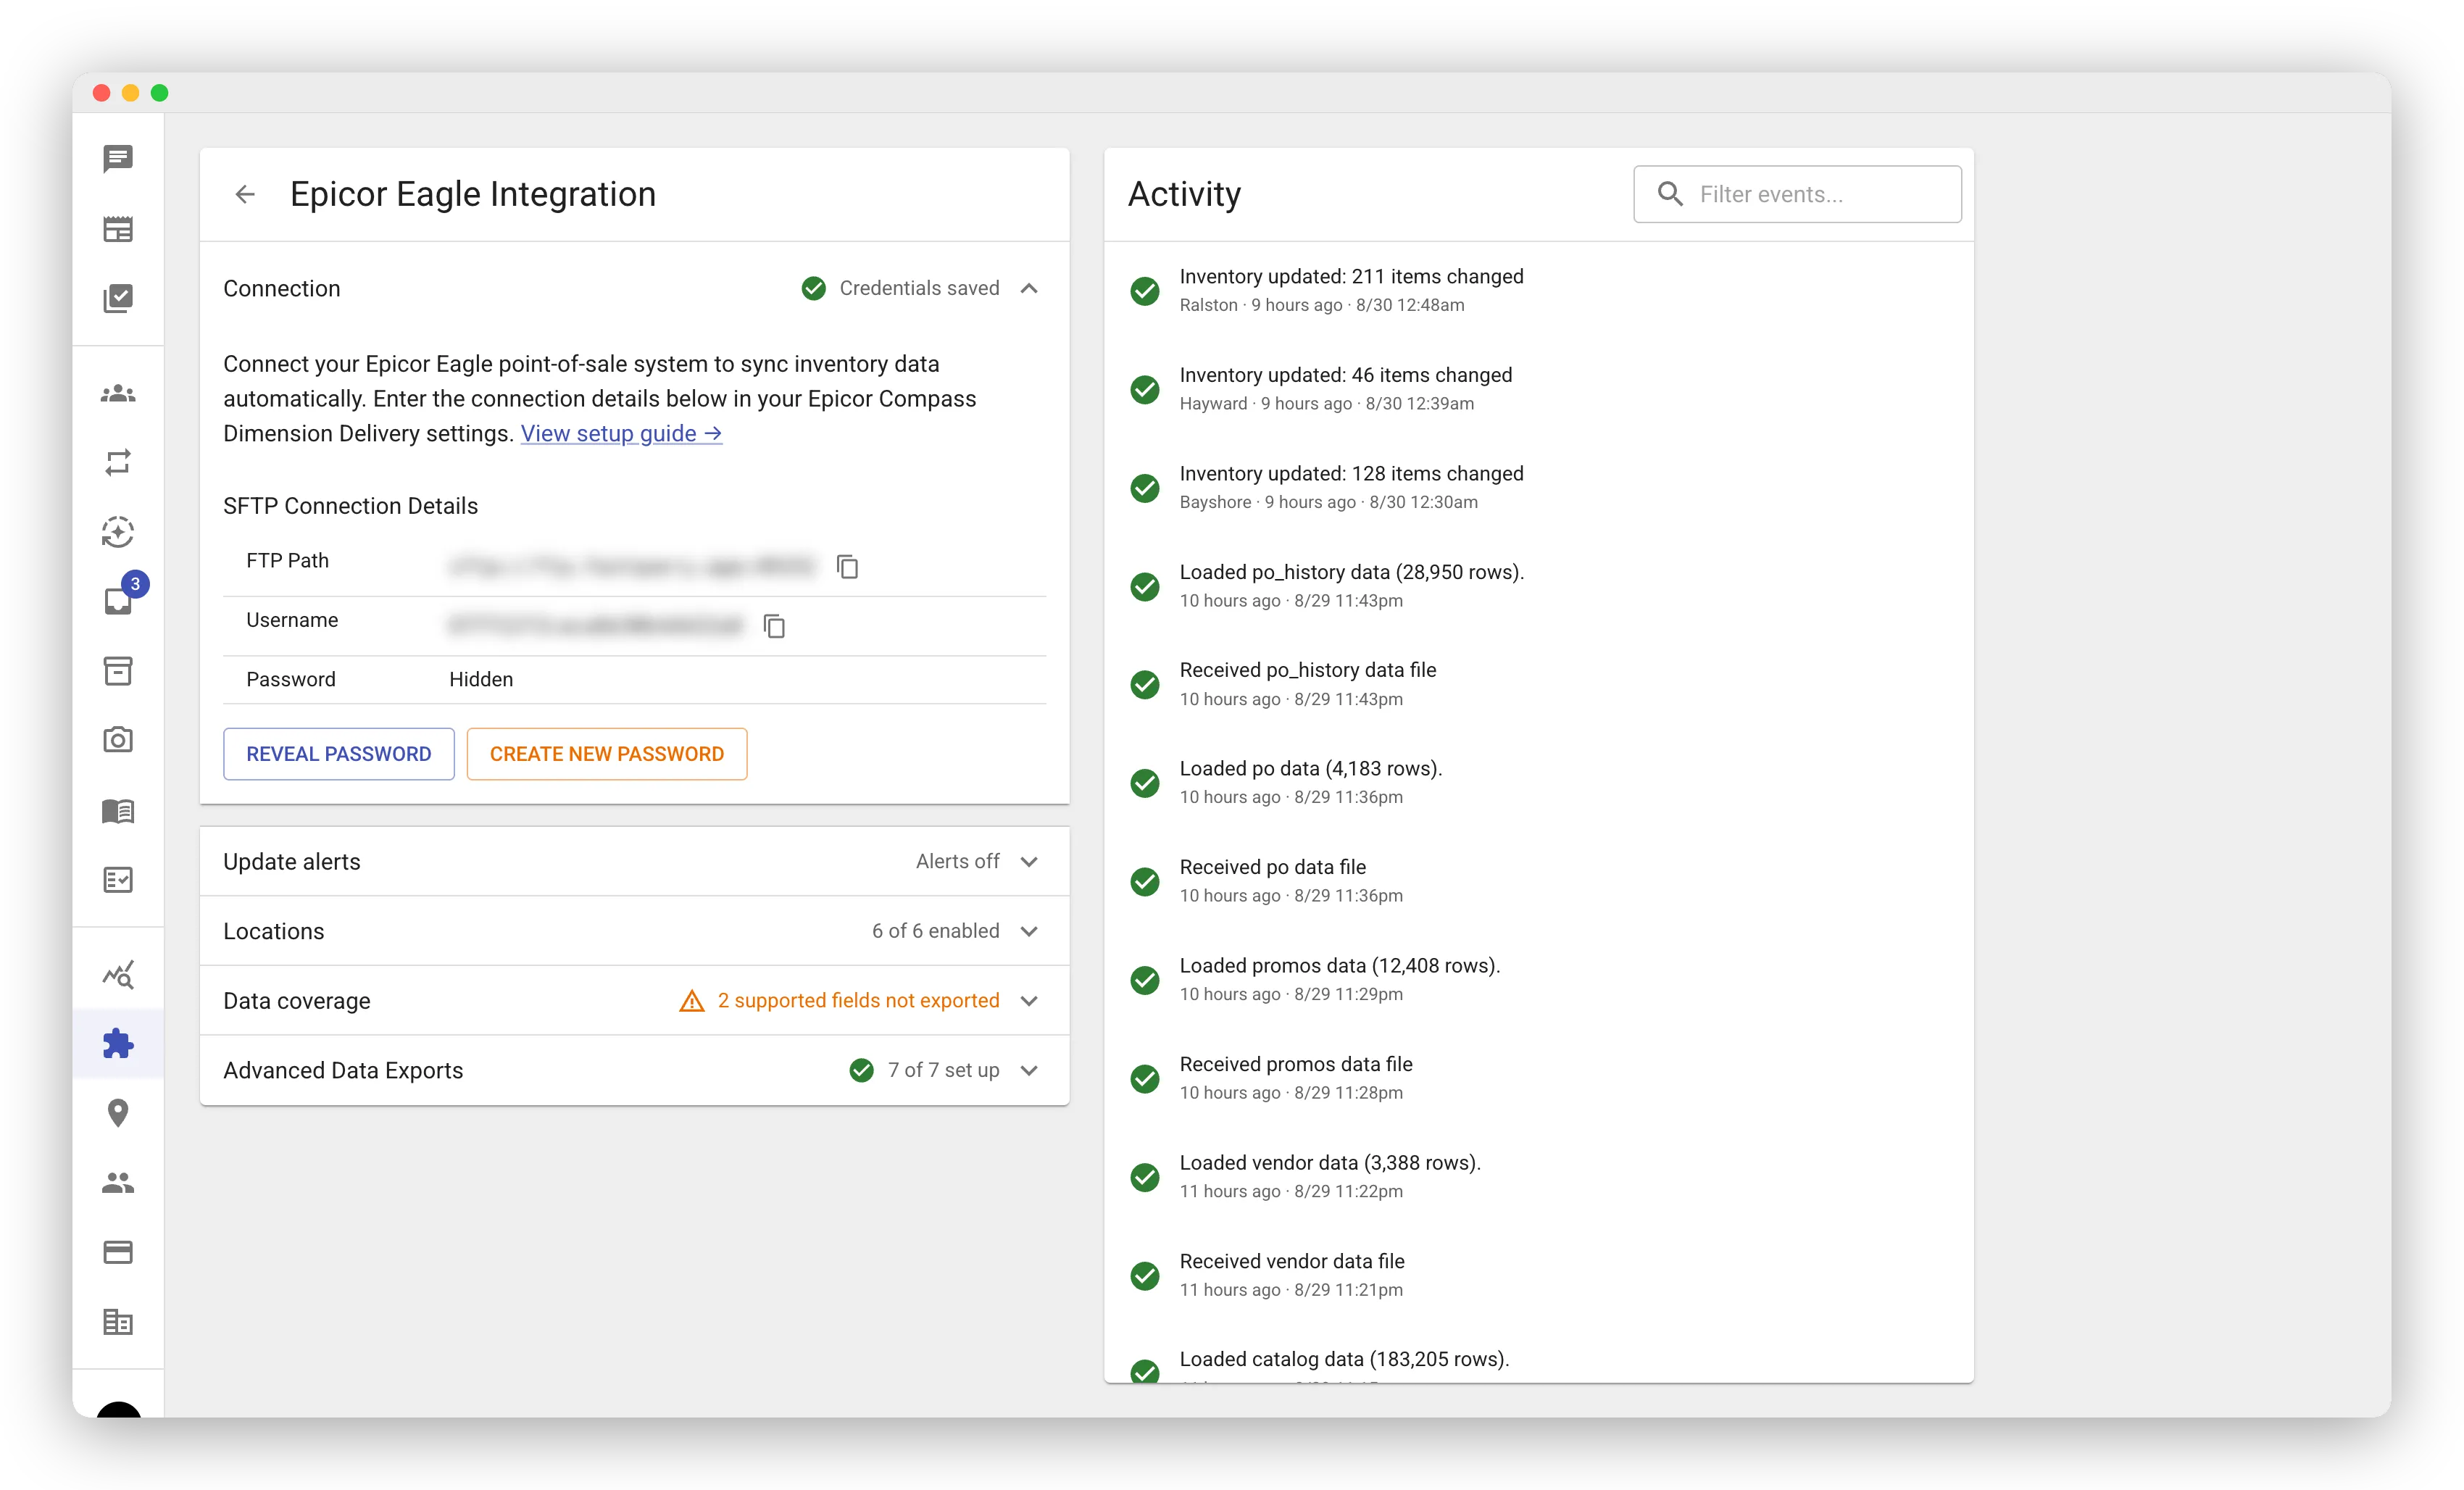Click the search magnifier in Activity
This screenshot has height=1490, width=2464.
[1670, 194]
